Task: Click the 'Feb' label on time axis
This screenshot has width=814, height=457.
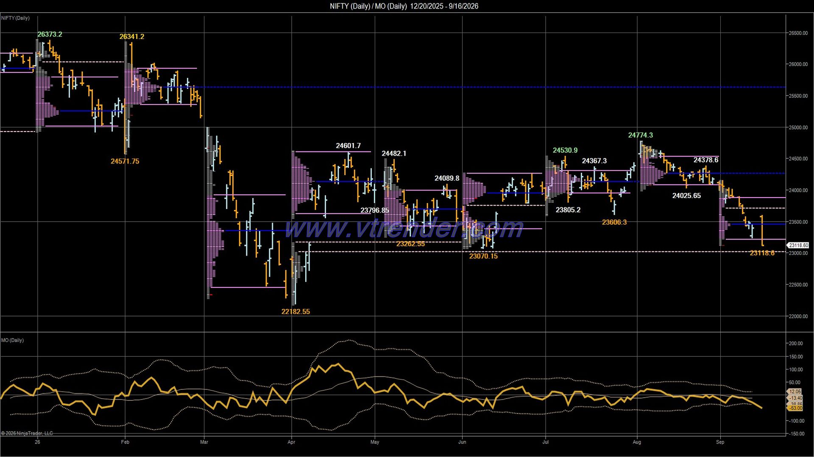Action: 125,442
